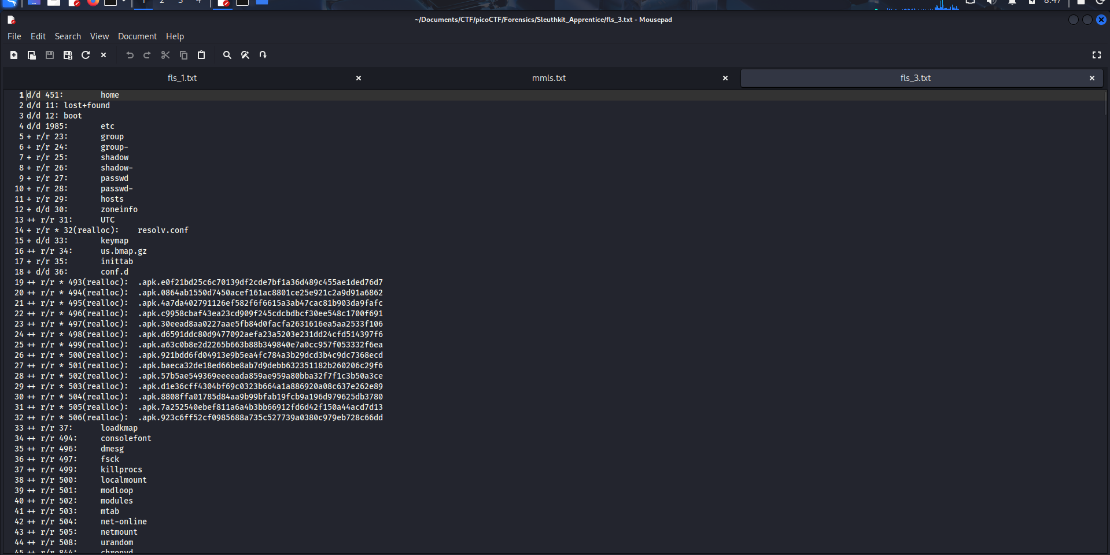Switch to the fls_1.txt tab
The height and width of the screenshot is (555, 1110).
[182, 78]
